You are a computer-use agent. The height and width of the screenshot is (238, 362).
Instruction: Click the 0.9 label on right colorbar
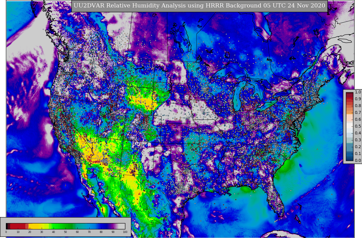(358, 99)
